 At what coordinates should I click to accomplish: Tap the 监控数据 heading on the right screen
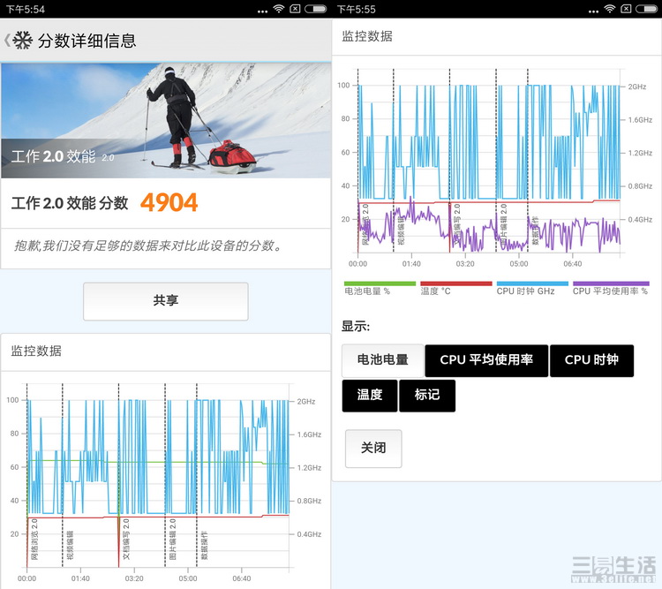coord(367,36)
